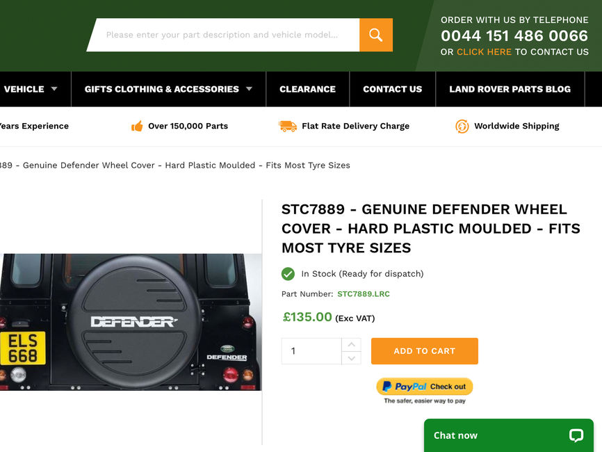Click the quantity input field
602x452 pixels.
[311, 351]
